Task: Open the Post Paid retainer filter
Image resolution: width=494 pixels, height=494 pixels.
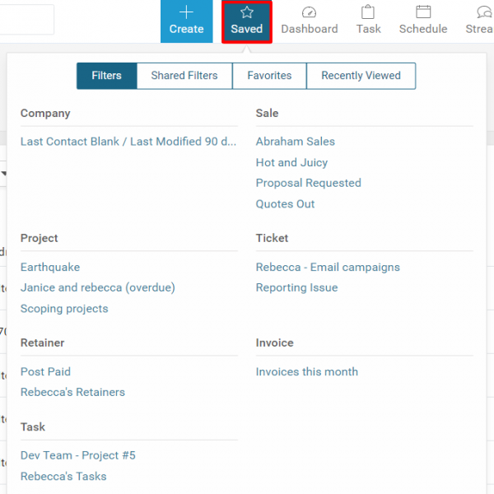Action: coord(45,372)
